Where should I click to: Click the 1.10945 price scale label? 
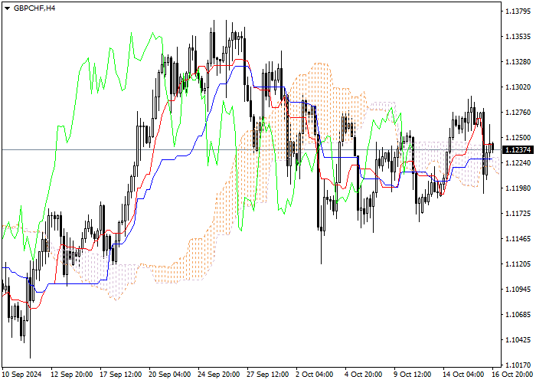tap(518, 290)
